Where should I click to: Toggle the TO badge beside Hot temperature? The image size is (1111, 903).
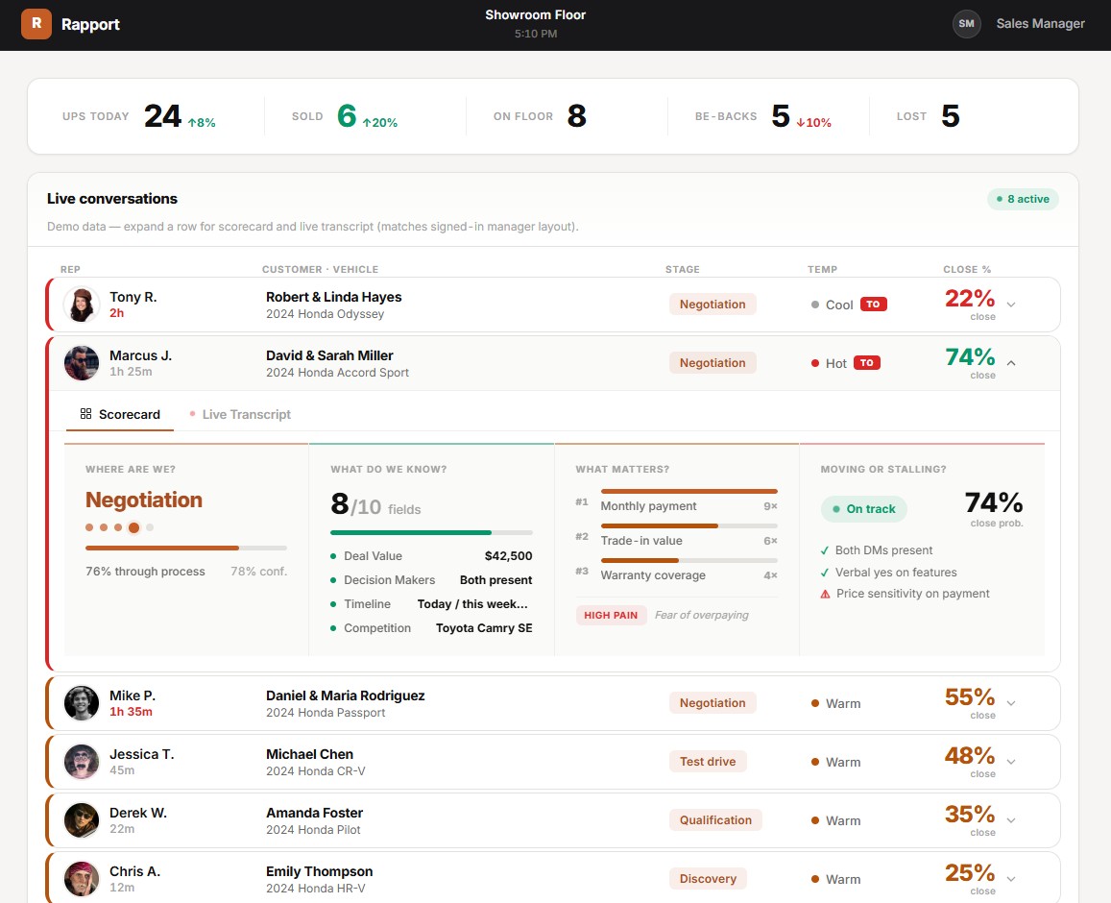[868, 362]
